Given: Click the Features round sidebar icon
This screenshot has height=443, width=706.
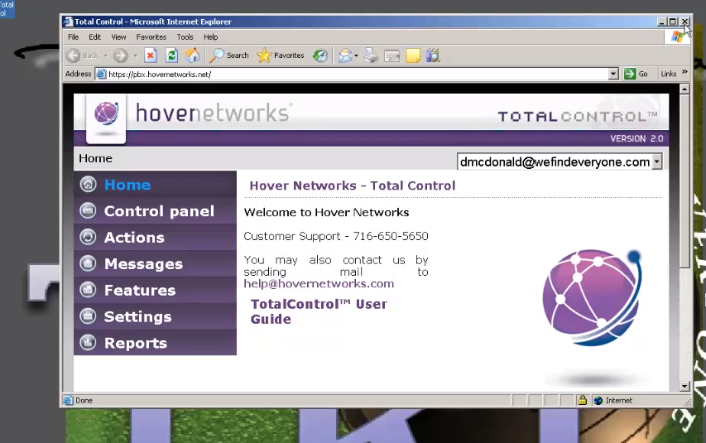Looking at the screenshot, I should (x=88, y=290).
